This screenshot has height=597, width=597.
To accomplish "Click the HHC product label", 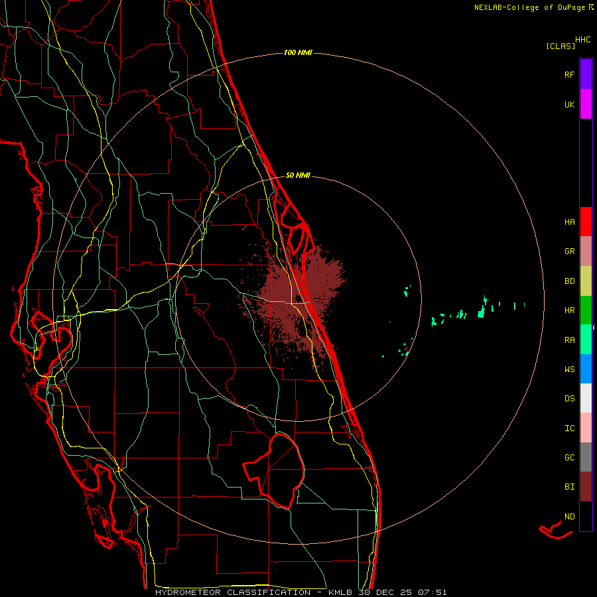I will 583,40.
